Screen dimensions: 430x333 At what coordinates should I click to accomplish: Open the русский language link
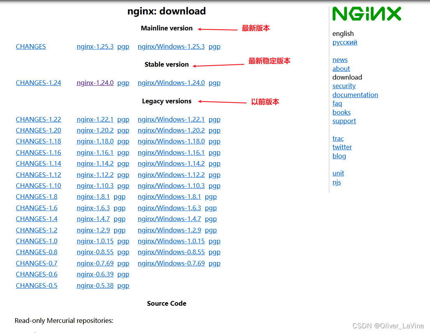click(x=344, y=42)
